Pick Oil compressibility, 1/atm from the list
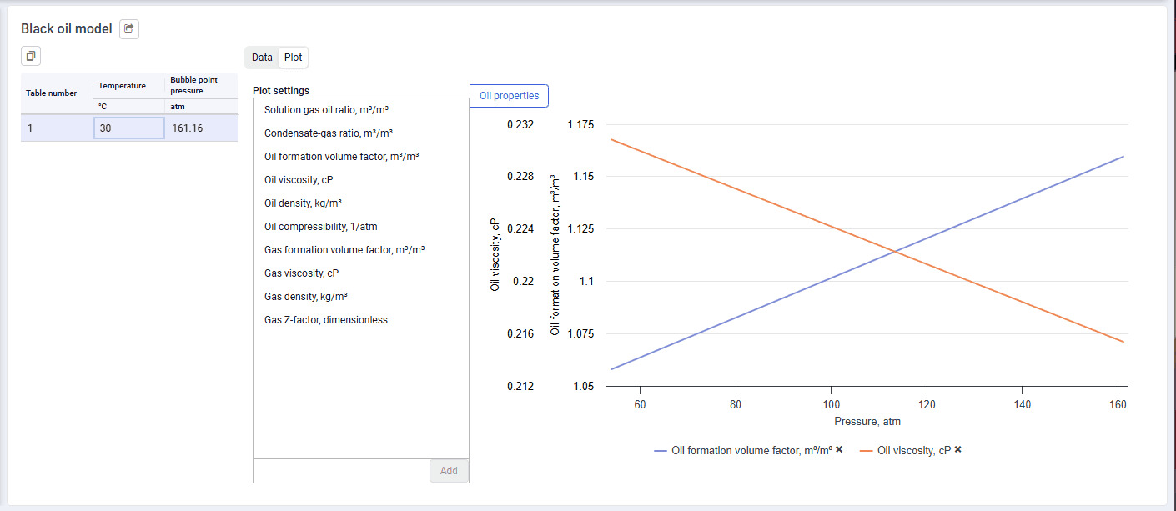 tap(360, 227)
